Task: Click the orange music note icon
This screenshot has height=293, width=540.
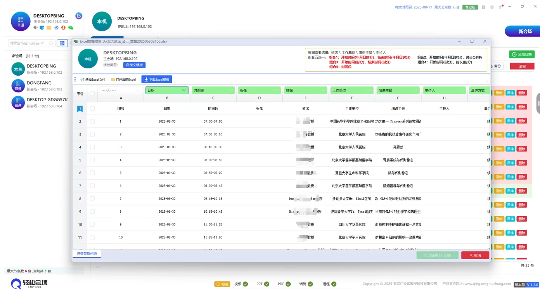Action: point(63,28)
